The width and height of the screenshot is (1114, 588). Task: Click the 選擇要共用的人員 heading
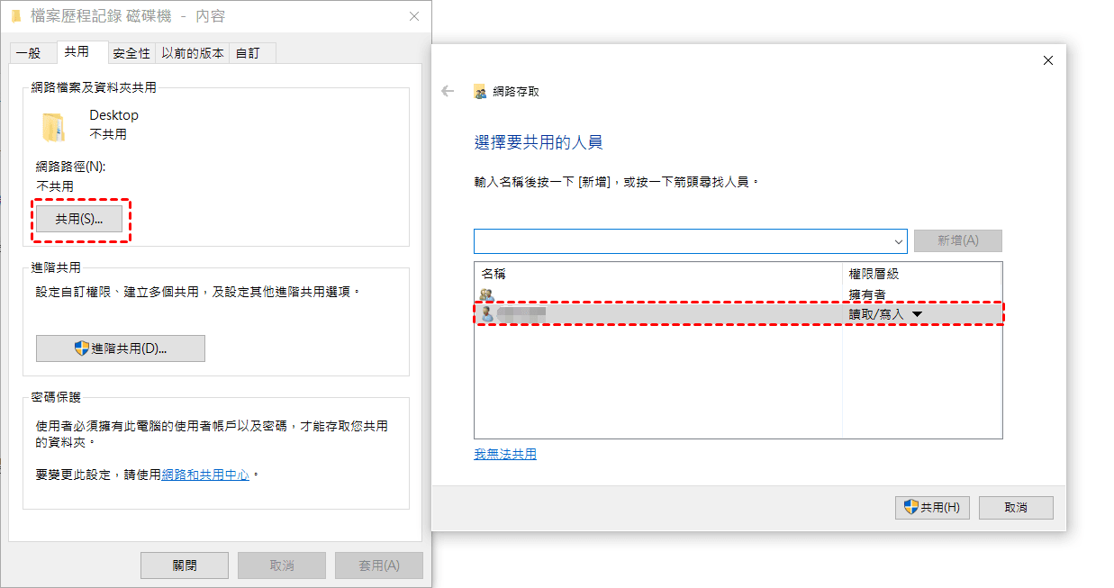click(x=539, y=142)
